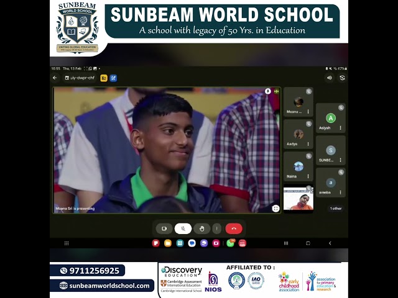This screenshot has width=398, height=298.
Task: Open options menu for Asiyah's tile
Action: point(340,128)
